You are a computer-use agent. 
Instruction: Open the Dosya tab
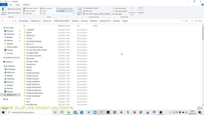[4, 5]
